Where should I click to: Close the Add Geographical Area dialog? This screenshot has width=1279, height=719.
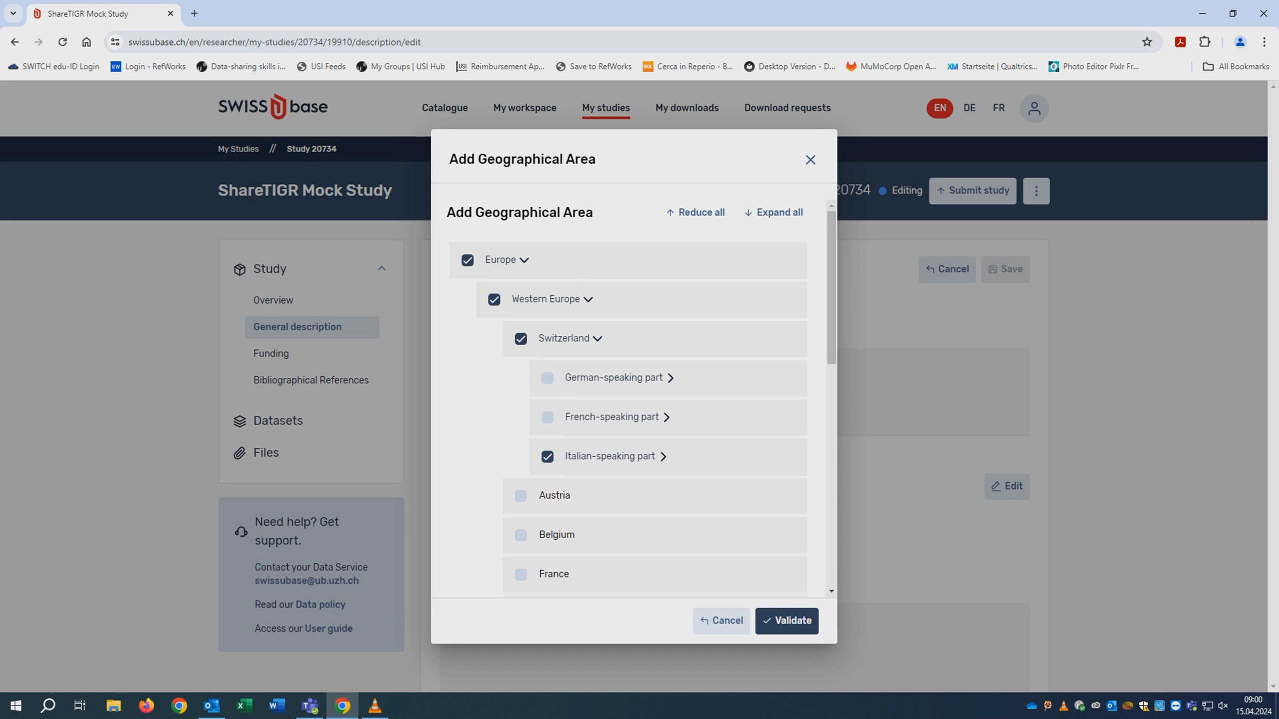pyautogui.click(x=810, y=160)
